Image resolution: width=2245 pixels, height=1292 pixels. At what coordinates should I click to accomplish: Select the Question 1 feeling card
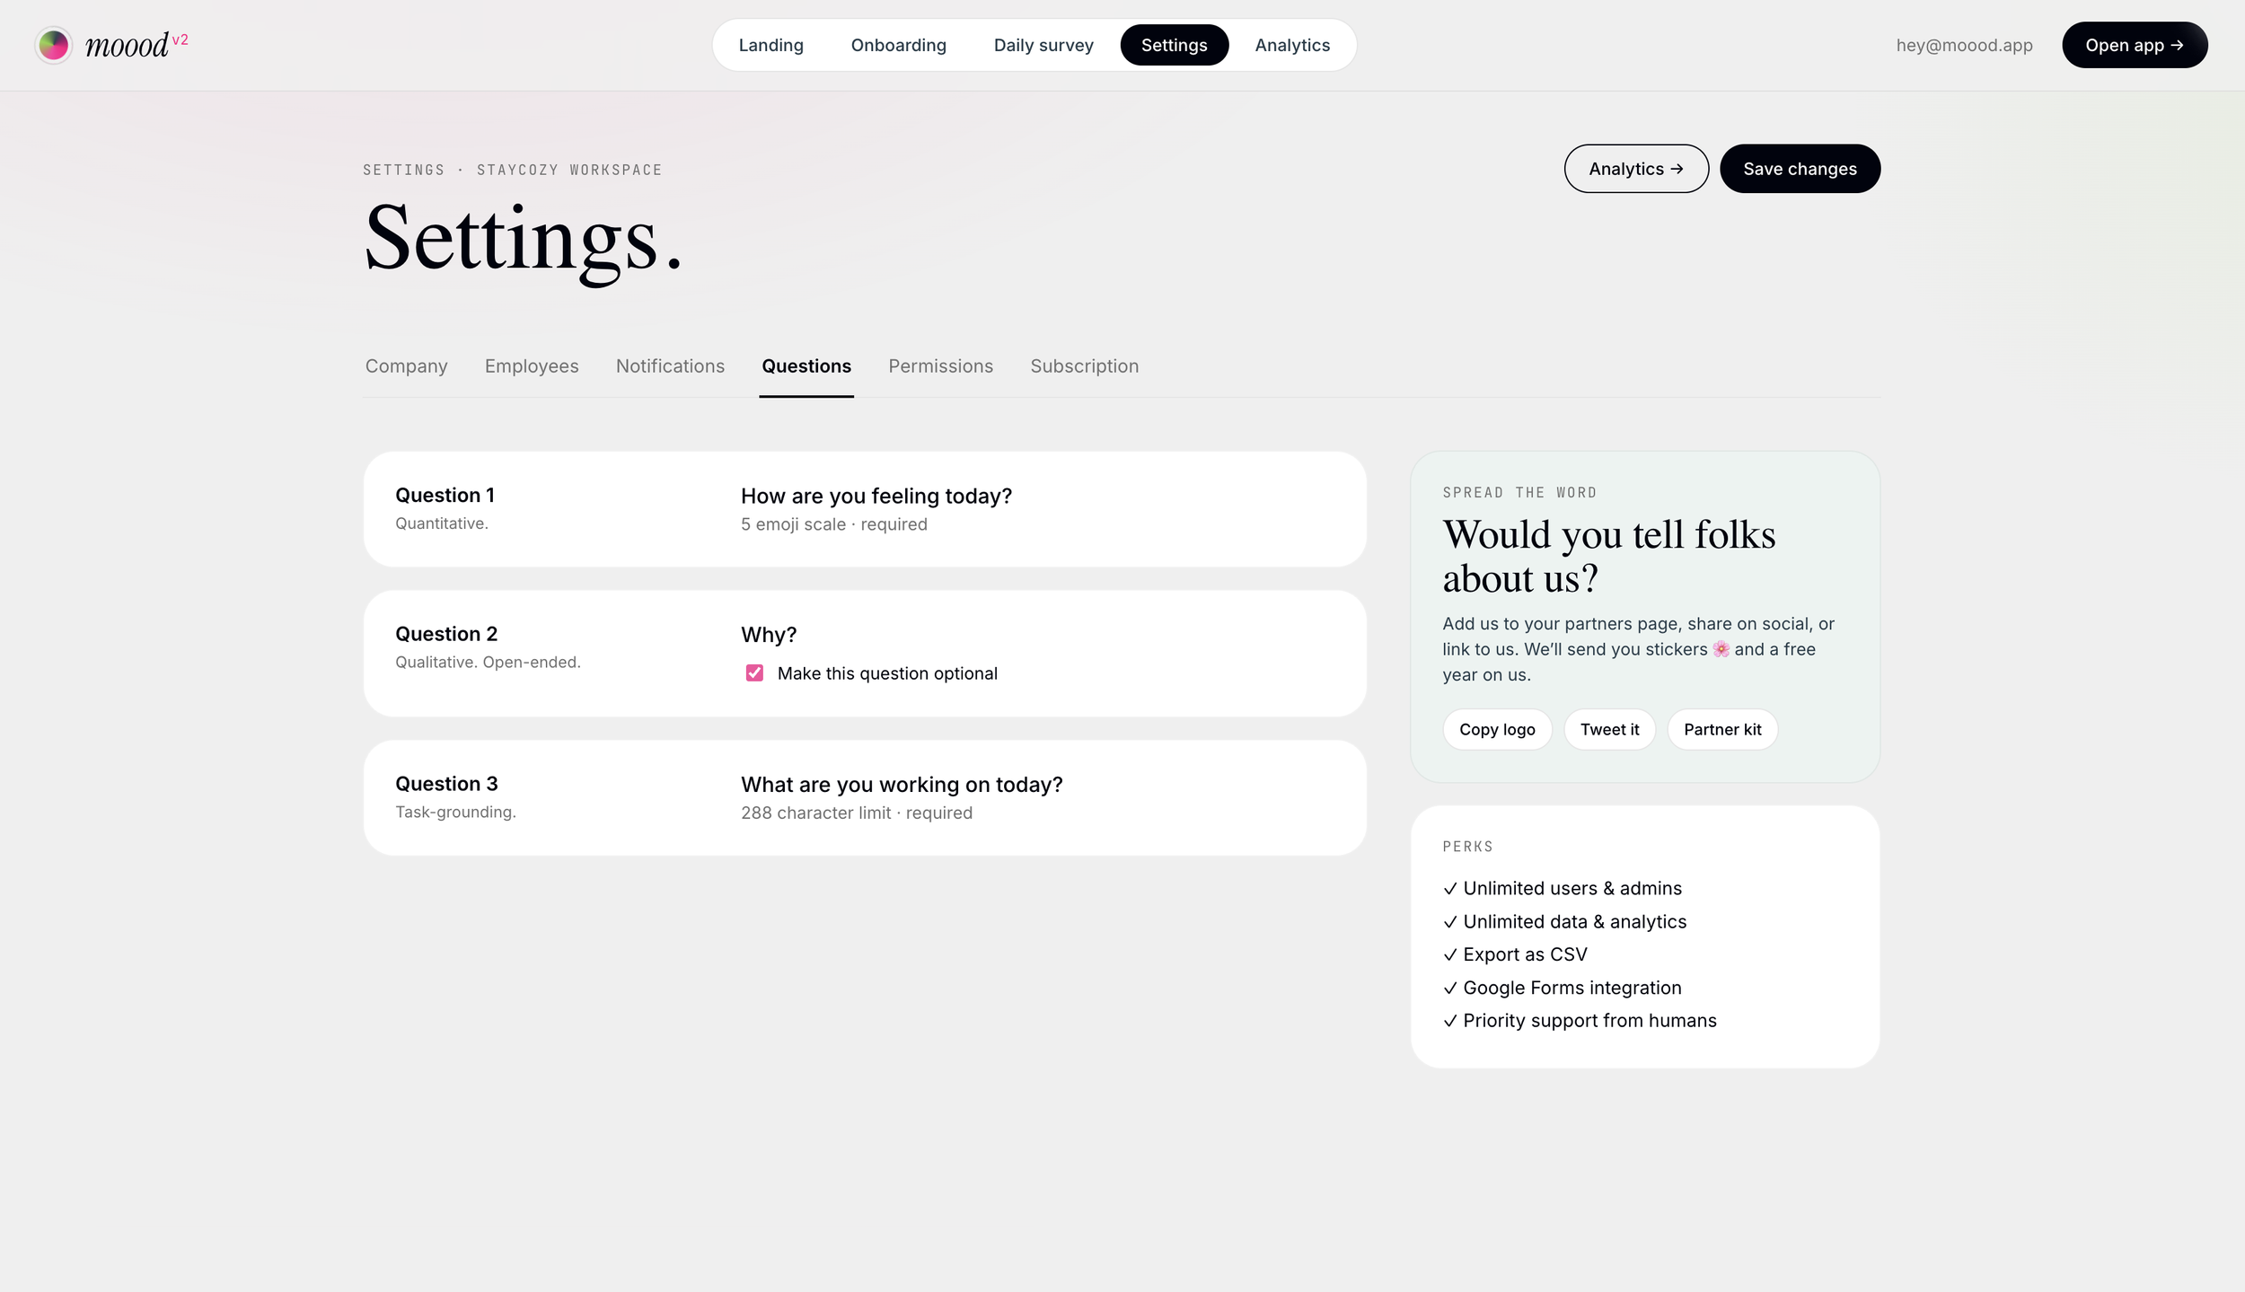(864, 509)
